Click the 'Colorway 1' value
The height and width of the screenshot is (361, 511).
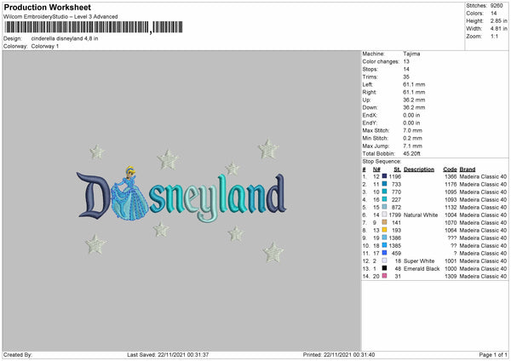click(x=45, y=46)
